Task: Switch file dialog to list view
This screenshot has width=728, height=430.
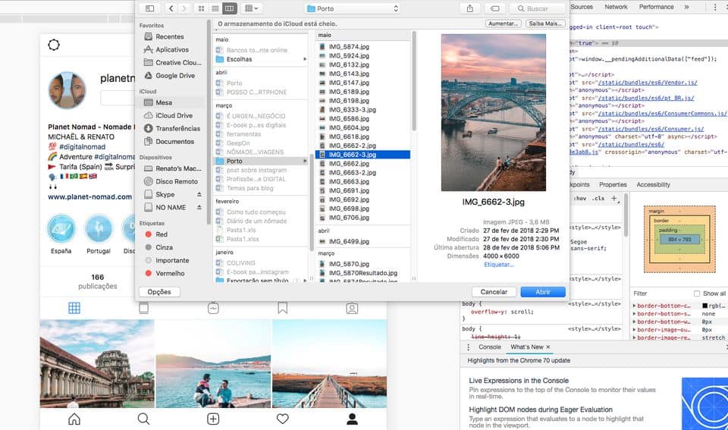Action: pyautogui.click(x=215, y=8)
